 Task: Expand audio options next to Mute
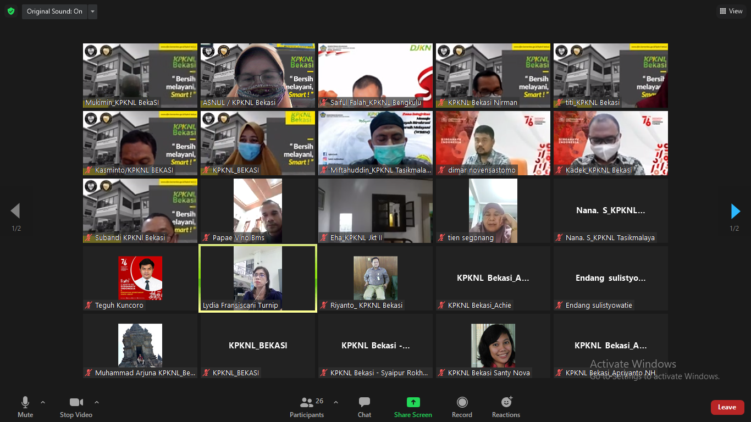(43, 402)
